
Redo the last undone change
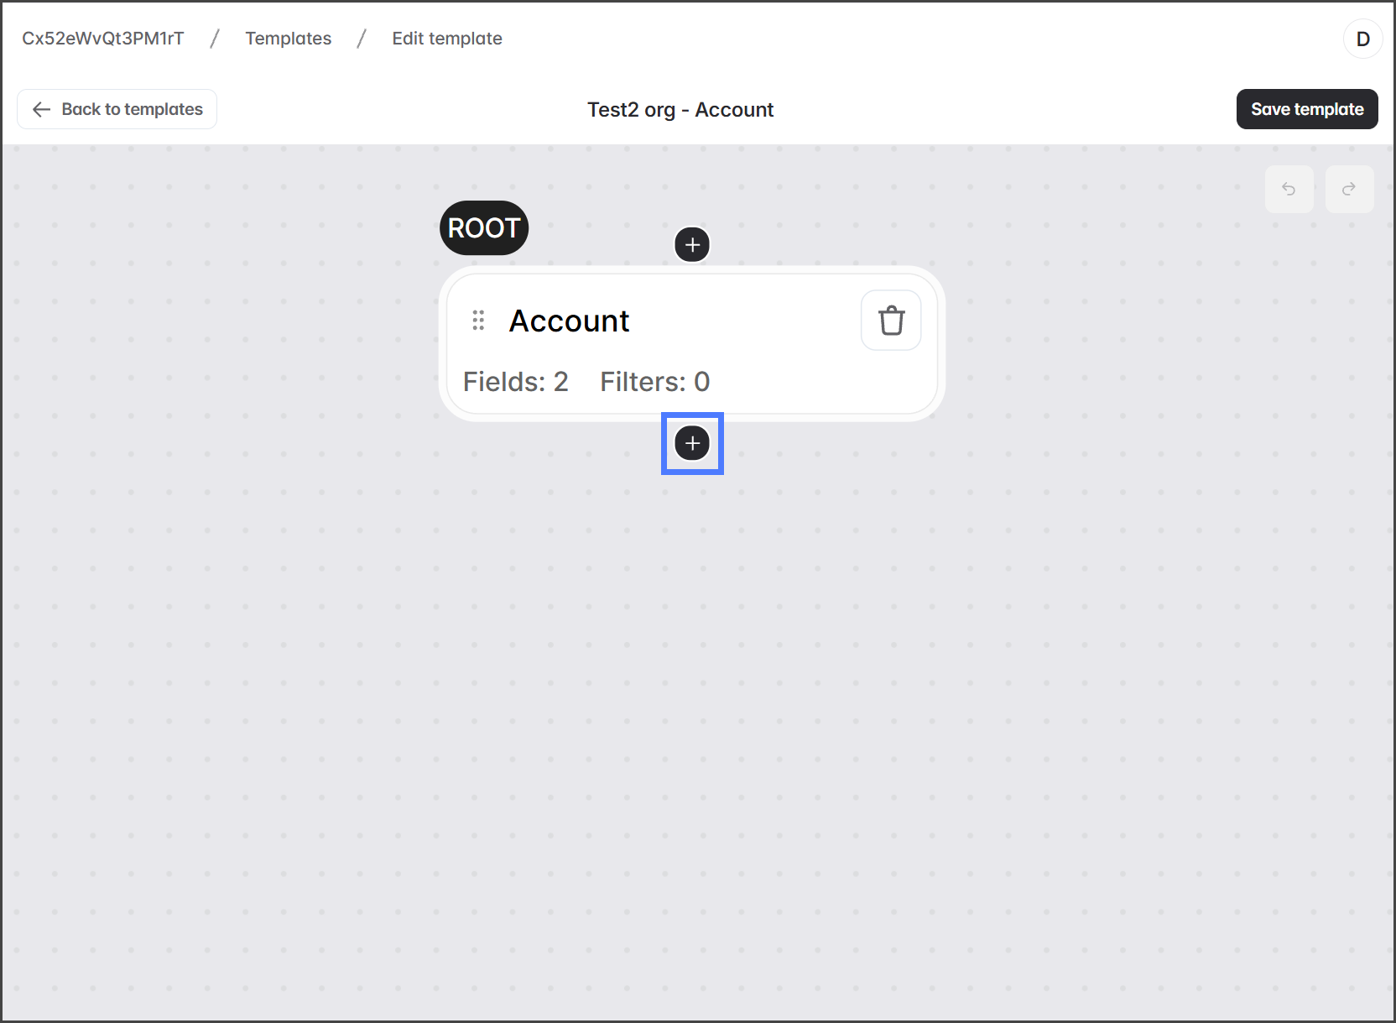pos(1349,189)
